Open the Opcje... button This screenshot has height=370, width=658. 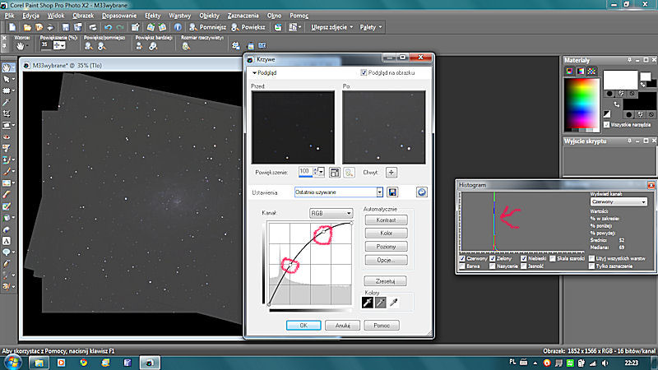tap(386, 260)
